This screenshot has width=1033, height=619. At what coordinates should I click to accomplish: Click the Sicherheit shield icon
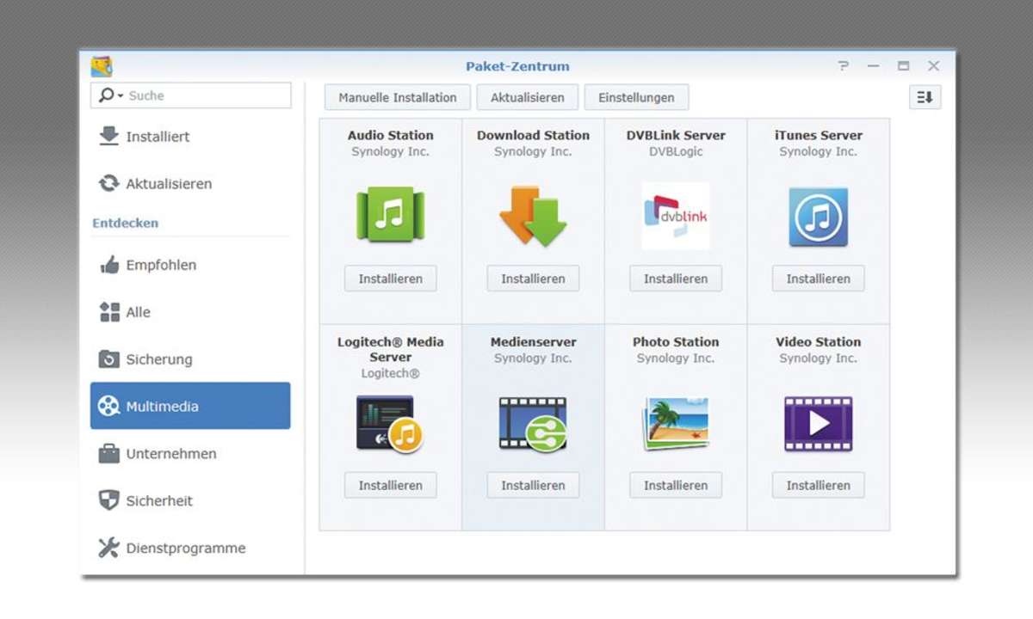point(109,500)
